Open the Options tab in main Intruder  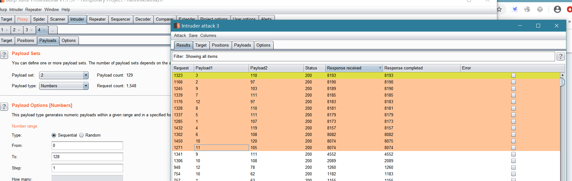[x=69, y=40]
